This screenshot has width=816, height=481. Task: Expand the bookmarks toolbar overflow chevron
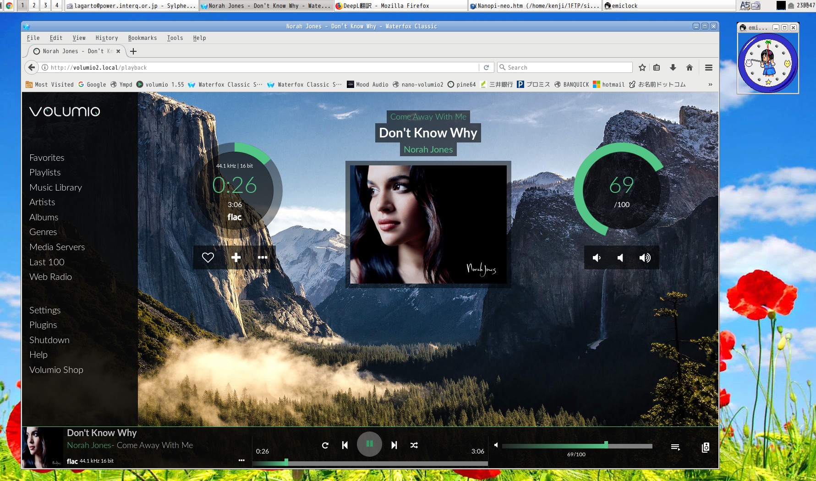pos(710,85)
